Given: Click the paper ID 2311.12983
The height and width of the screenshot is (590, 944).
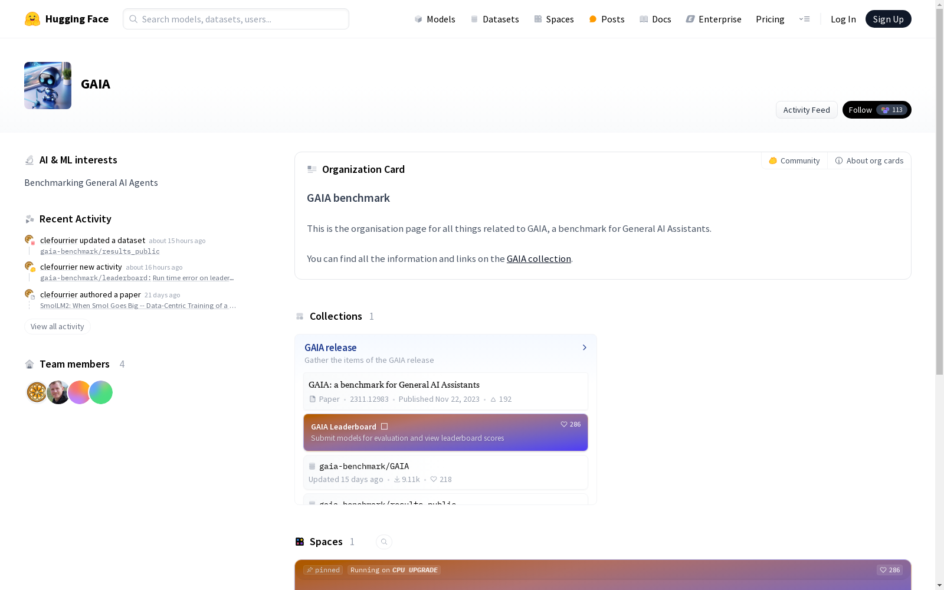Looking at the screenshot, I should pyautogui.click(x=369, y=399).
